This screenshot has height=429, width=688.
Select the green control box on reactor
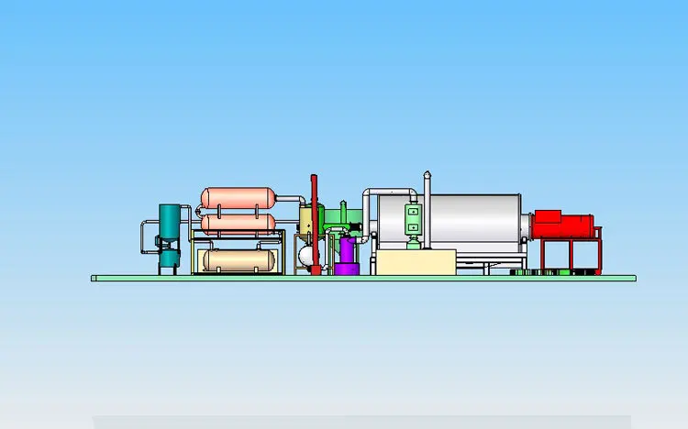412,218
